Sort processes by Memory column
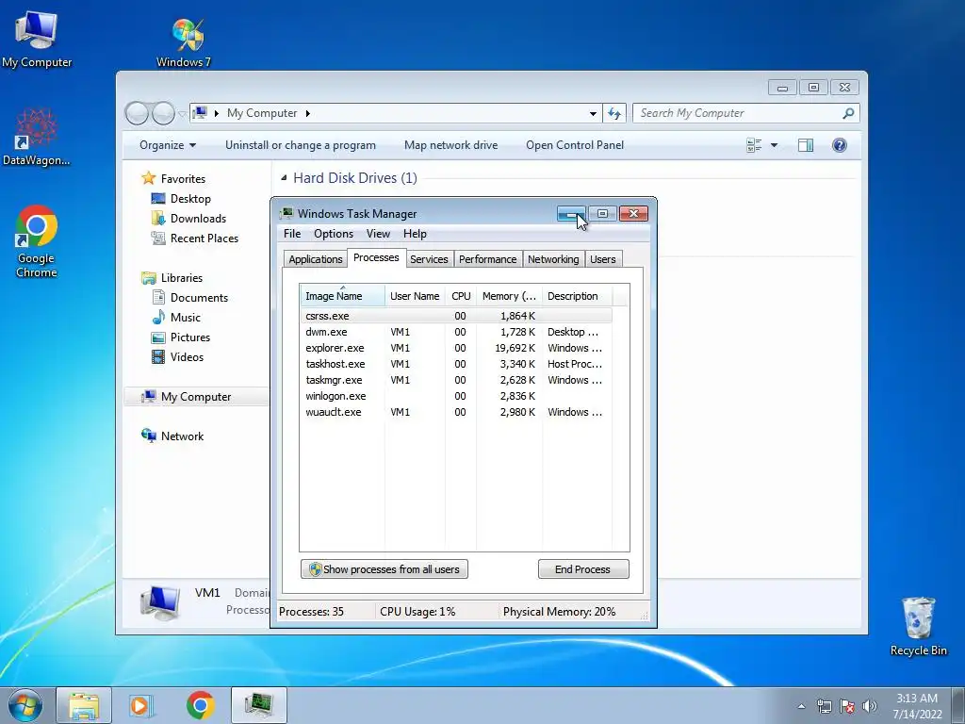 (509, 296)
